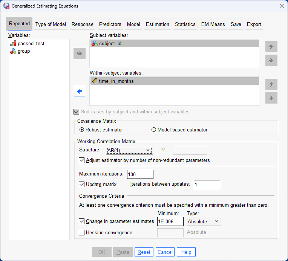Click the gray arrow beside Subject variables
This screenshot has width=288, height=261.
point(80,53)
